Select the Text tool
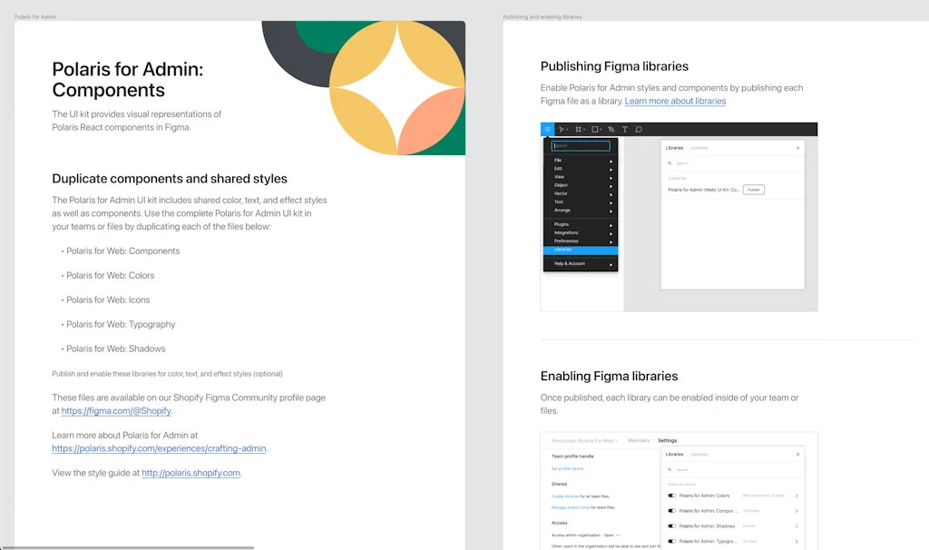The width and height of the screenshot is (929, 550). [x=625, y=129]
